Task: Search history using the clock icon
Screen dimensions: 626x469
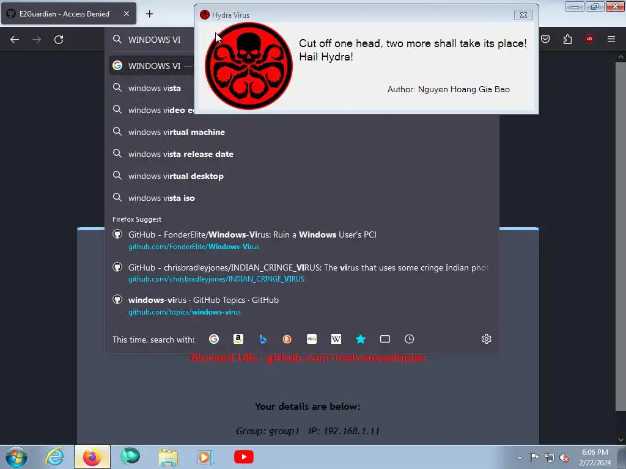Action: (x=409, y=339)
